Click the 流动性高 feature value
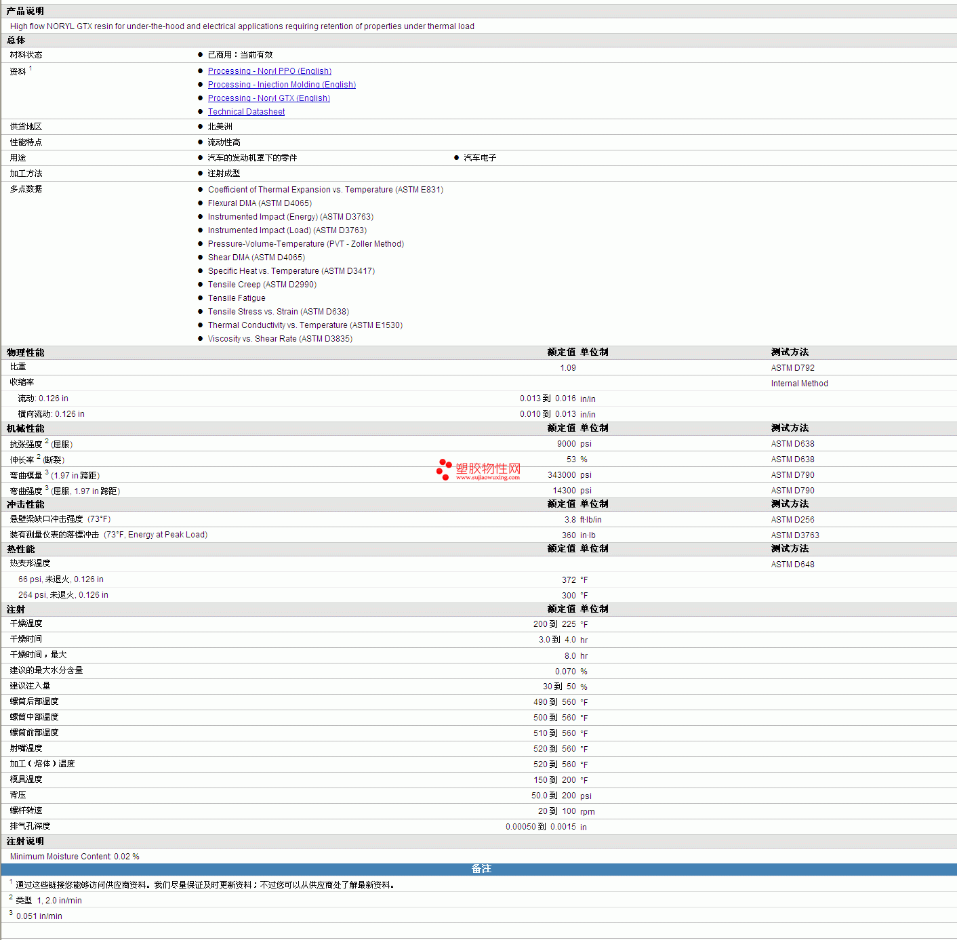 point(224,142)
